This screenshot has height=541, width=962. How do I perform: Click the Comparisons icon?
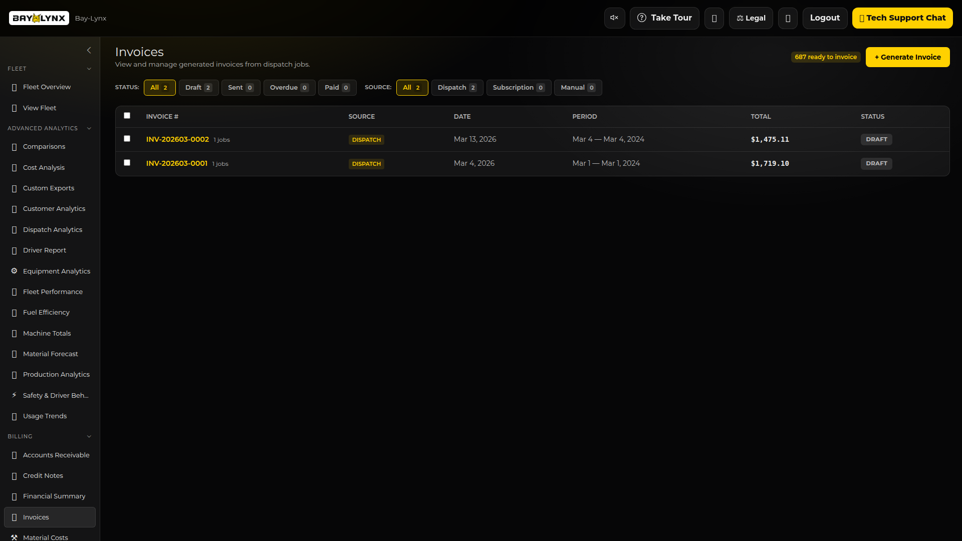[14, 147]
